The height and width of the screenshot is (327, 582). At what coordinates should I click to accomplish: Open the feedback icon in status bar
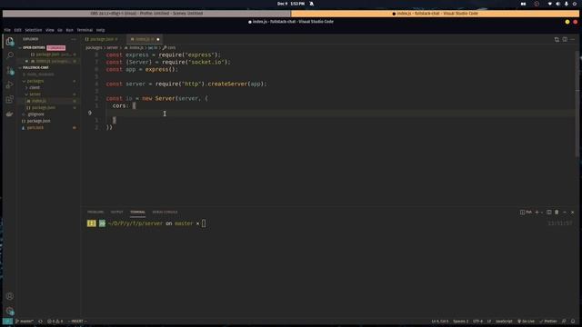pyautogui.click(x=564, y=321)
